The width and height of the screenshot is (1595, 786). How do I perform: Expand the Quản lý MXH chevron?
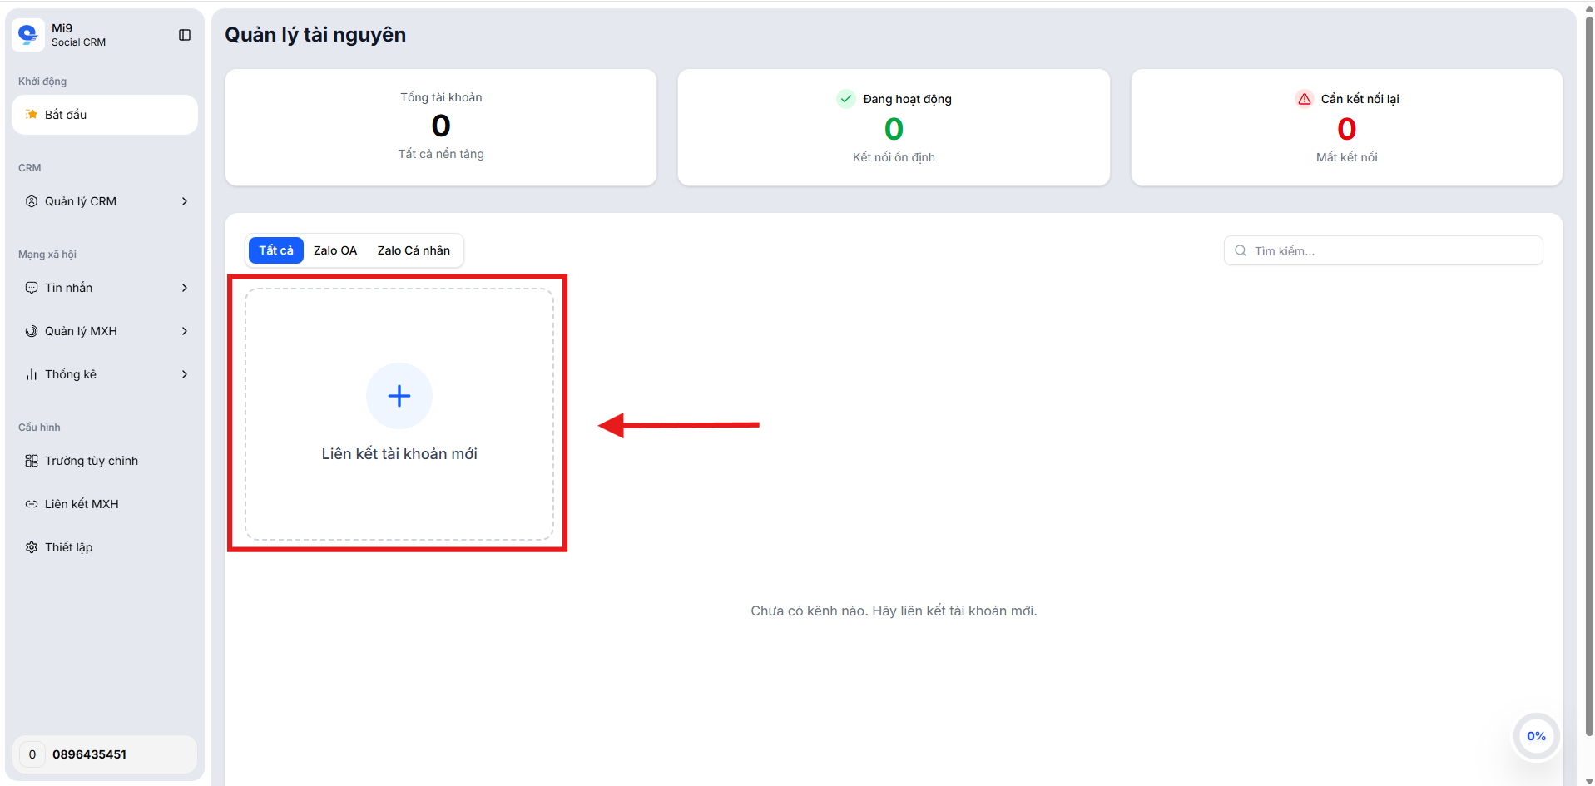(x=185, y=331)
